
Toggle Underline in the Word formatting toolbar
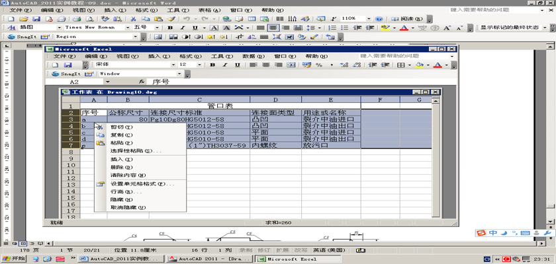click(195, 28)
